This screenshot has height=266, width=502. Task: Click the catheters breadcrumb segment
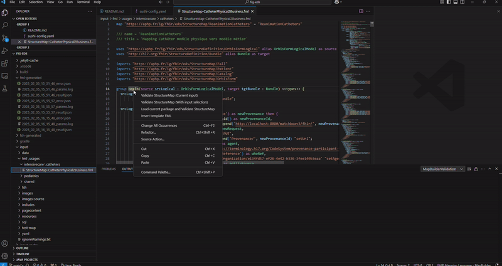coord(167,19)
